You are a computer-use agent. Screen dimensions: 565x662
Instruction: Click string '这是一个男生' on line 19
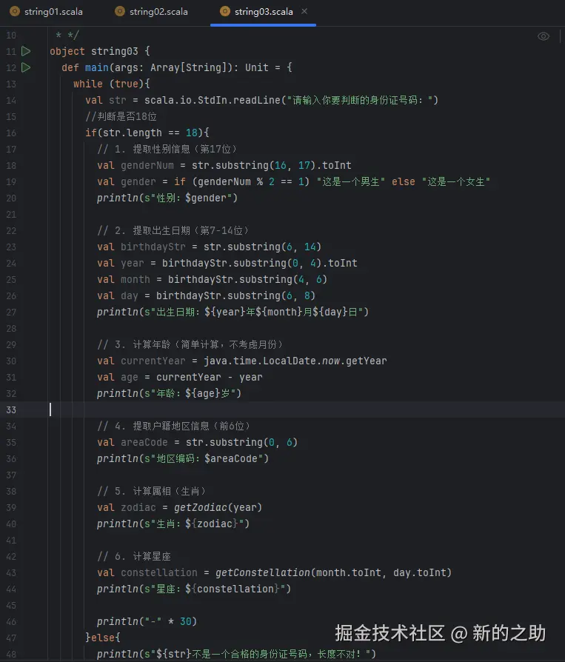350,182
